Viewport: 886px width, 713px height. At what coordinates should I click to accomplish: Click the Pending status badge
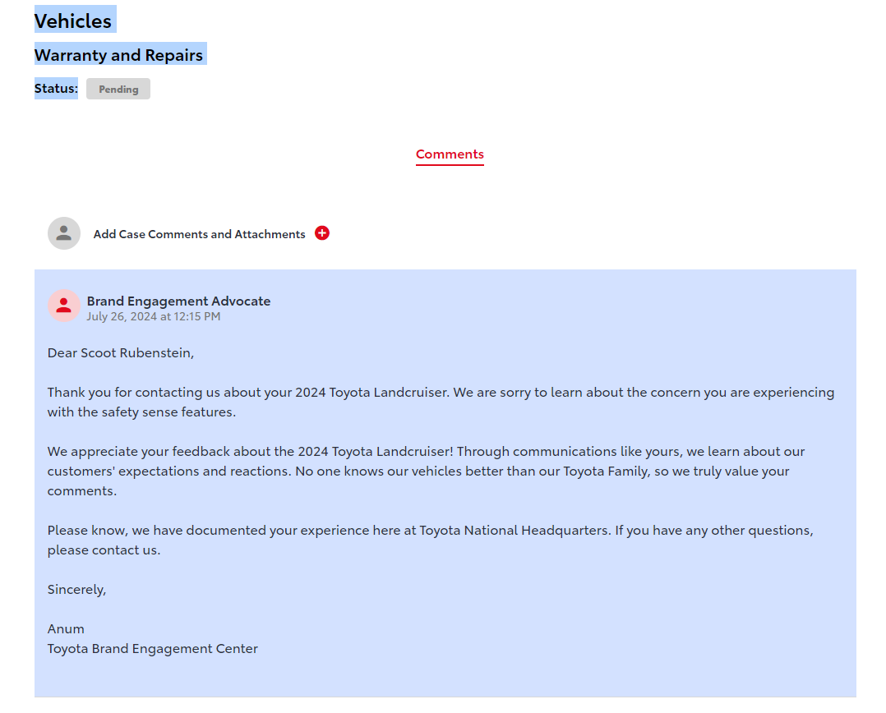click(118, 90)
